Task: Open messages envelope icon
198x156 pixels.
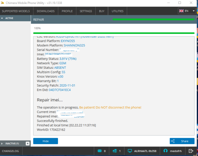Action: [x=100, y=151]
